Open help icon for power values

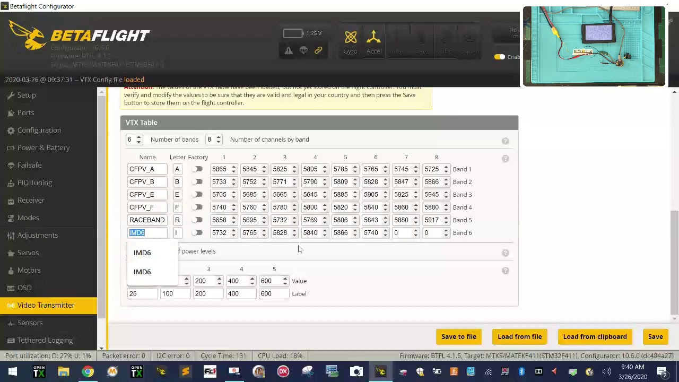[505, 271]
